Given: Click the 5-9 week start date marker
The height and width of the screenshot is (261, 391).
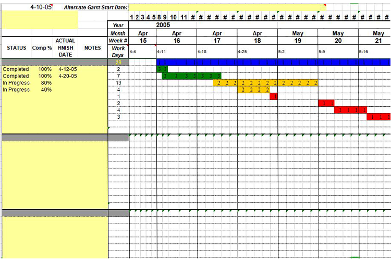Looking at the screenshot, I should point(323,52).
